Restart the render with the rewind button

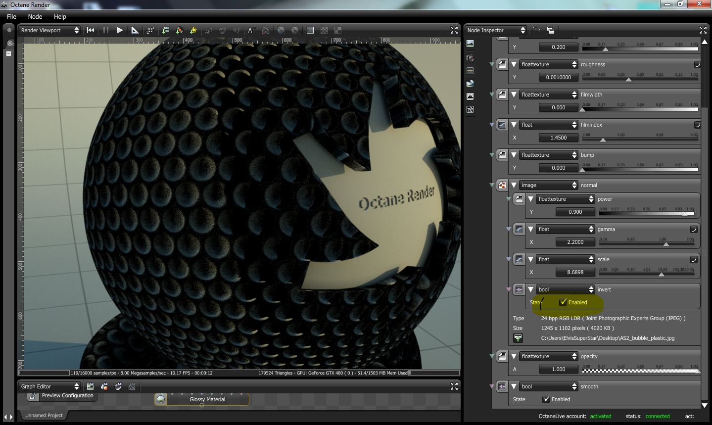pos(91,30)
